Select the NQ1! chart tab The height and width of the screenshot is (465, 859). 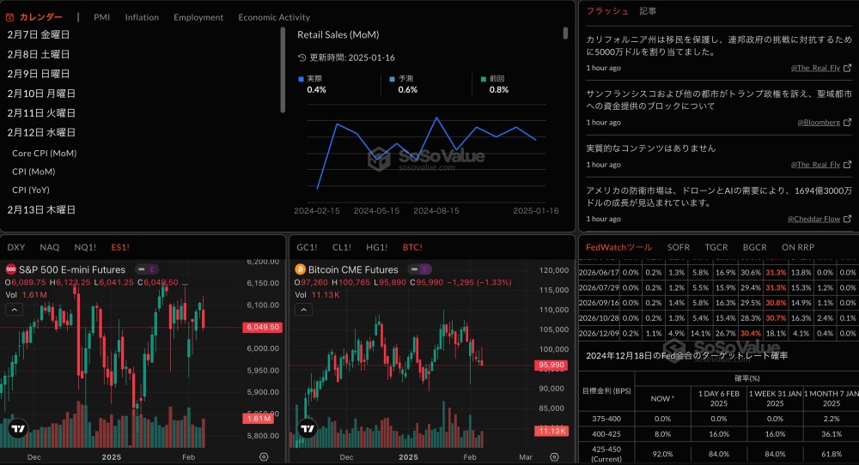pos(85,247)
